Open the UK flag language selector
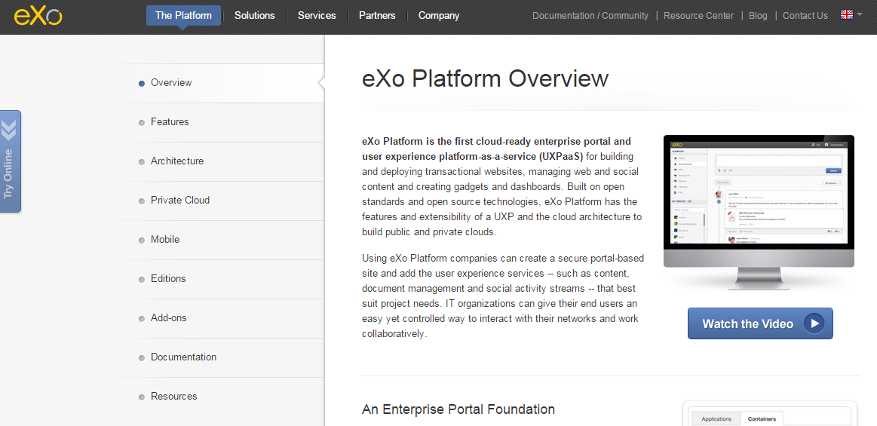 click(846, 14)
